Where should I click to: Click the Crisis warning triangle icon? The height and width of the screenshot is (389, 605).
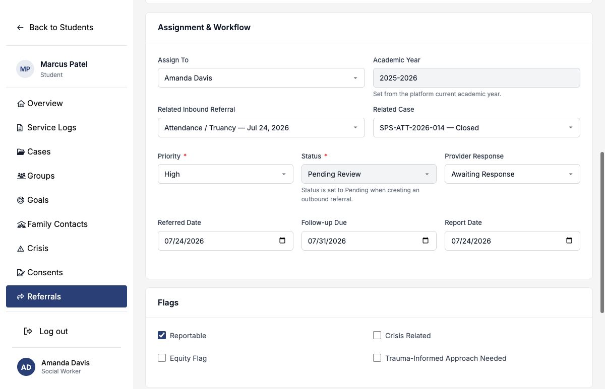pyautogui.click(x=21, y=249)
